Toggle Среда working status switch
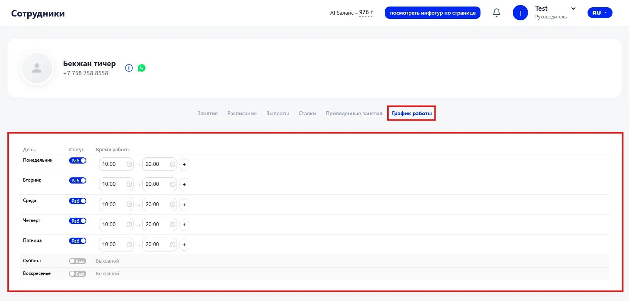This screenshot has height=301, width=629. pos(78,201)
